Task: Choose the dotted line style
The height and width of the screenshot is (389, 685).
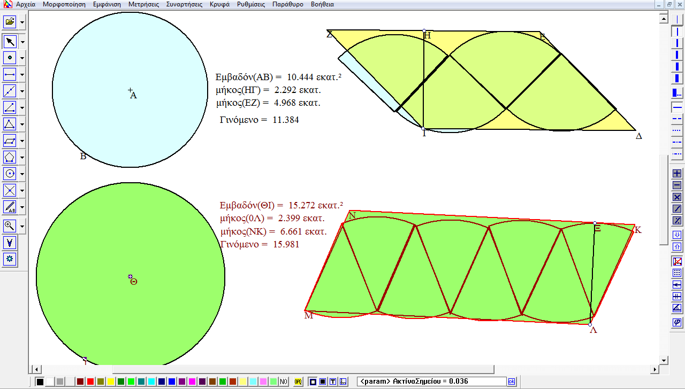Action: [677, 130]
